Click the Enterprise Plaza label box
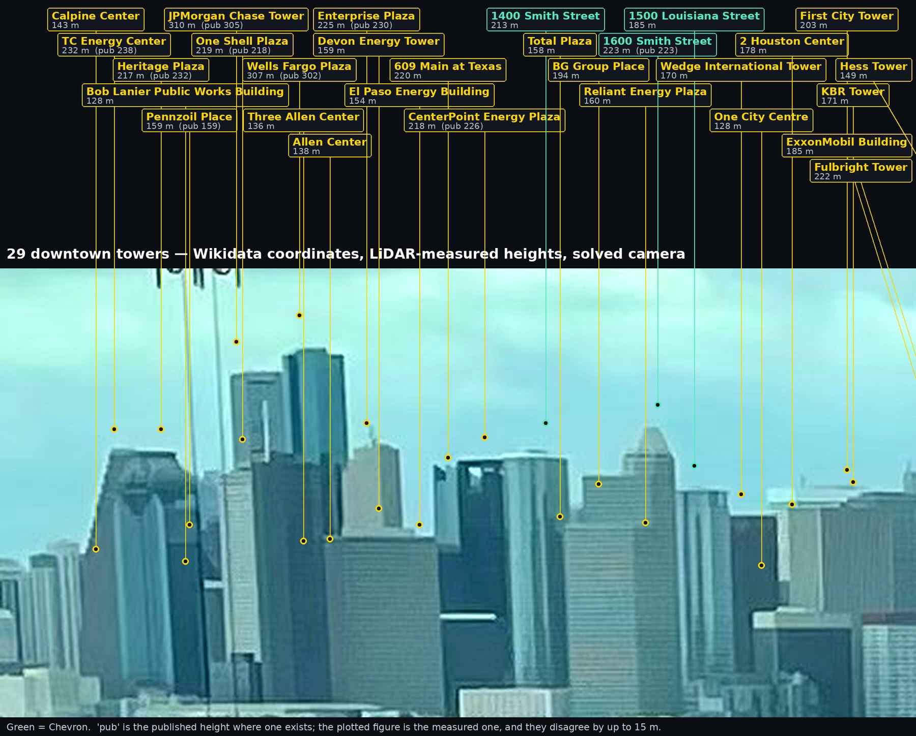This screenshot has width=916, height=736. [366, 19]
